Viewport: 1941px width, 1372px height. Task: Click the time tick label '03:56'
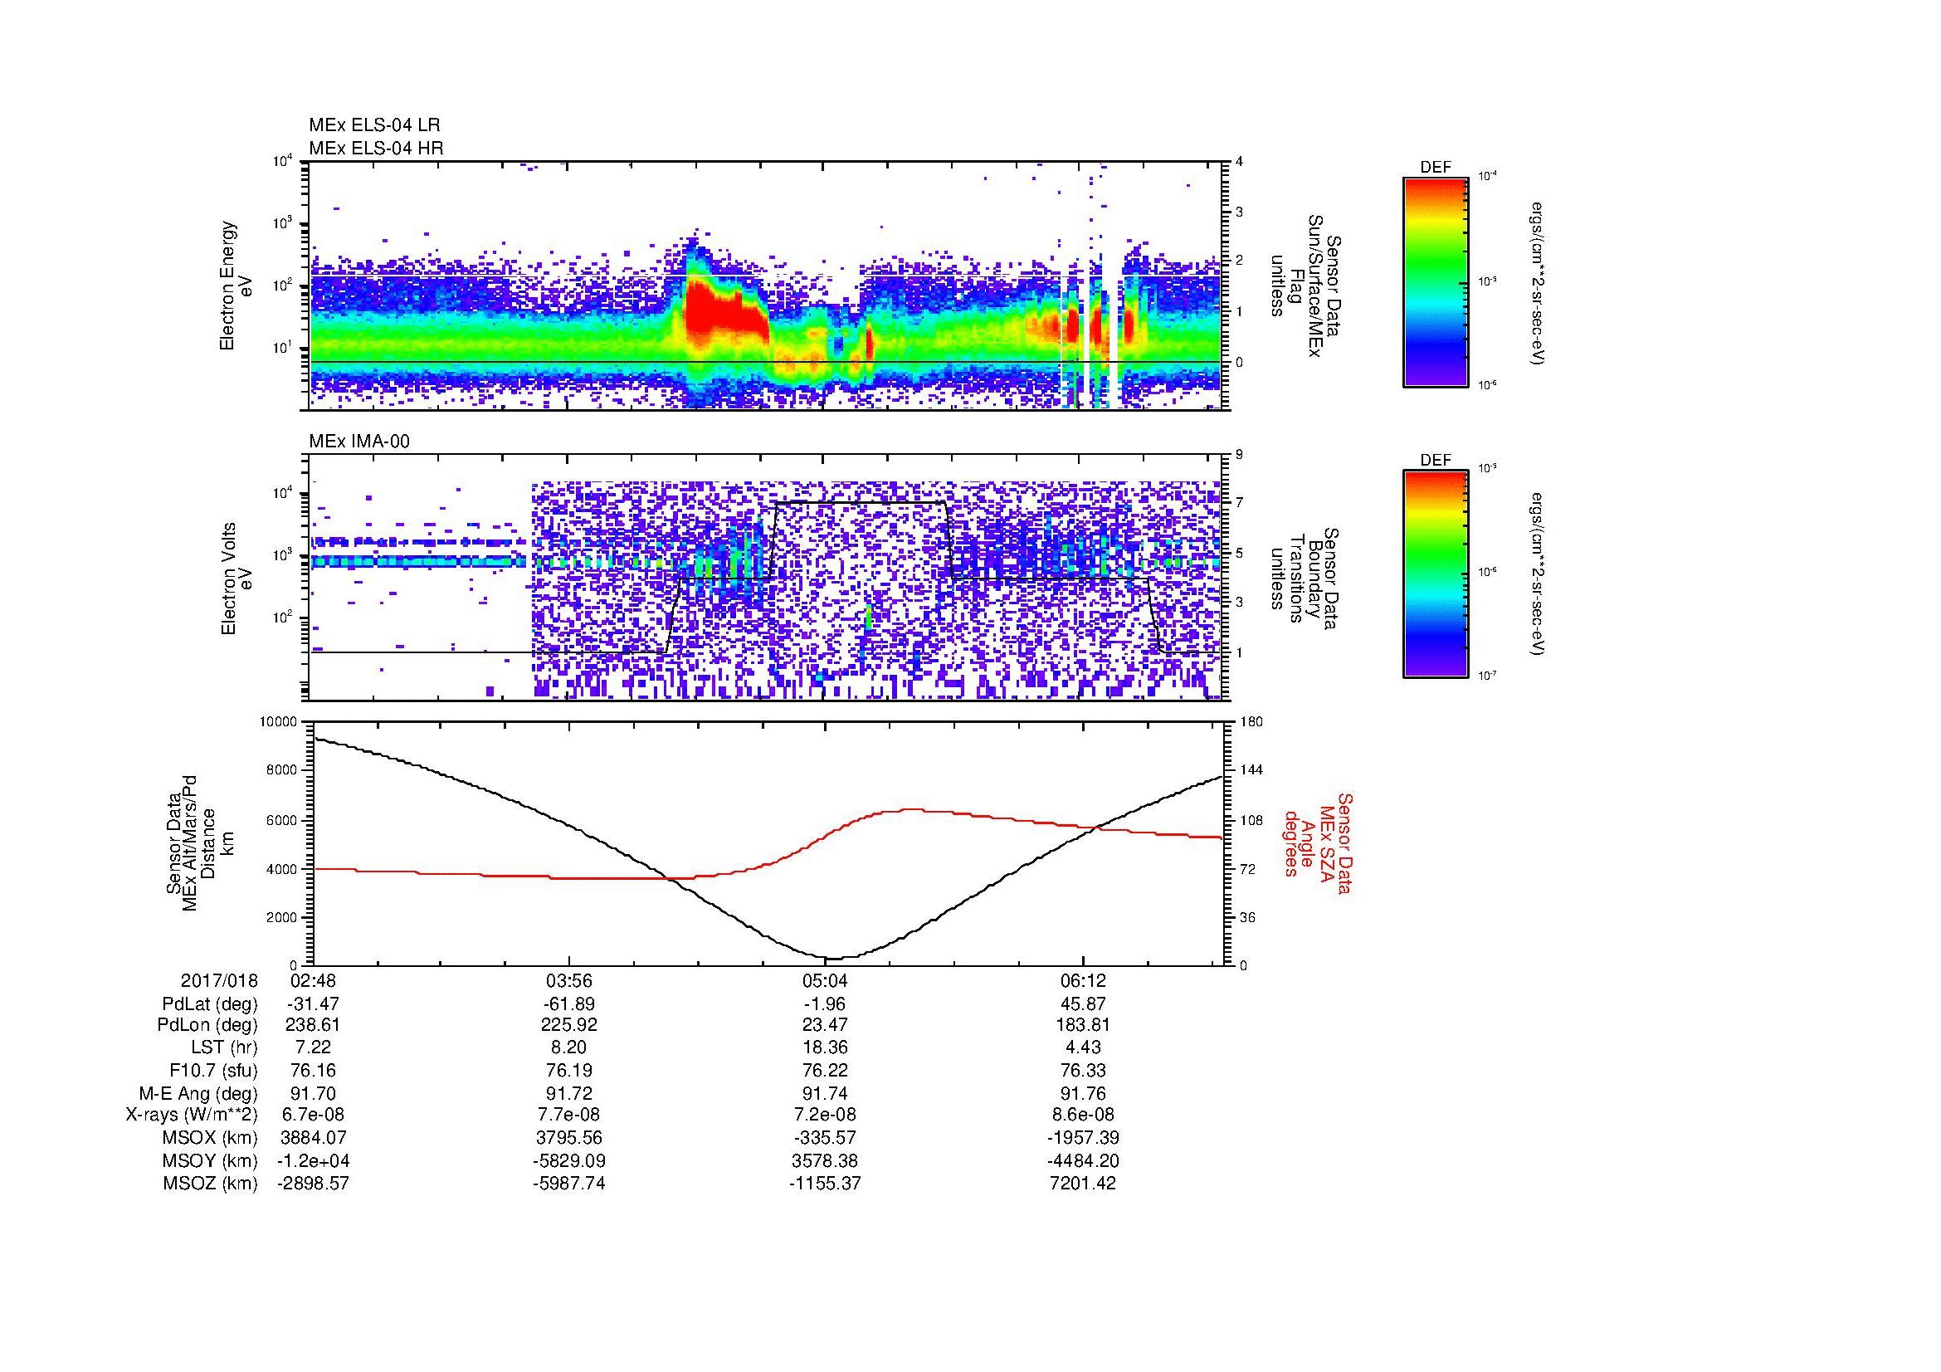coord(570,981)
